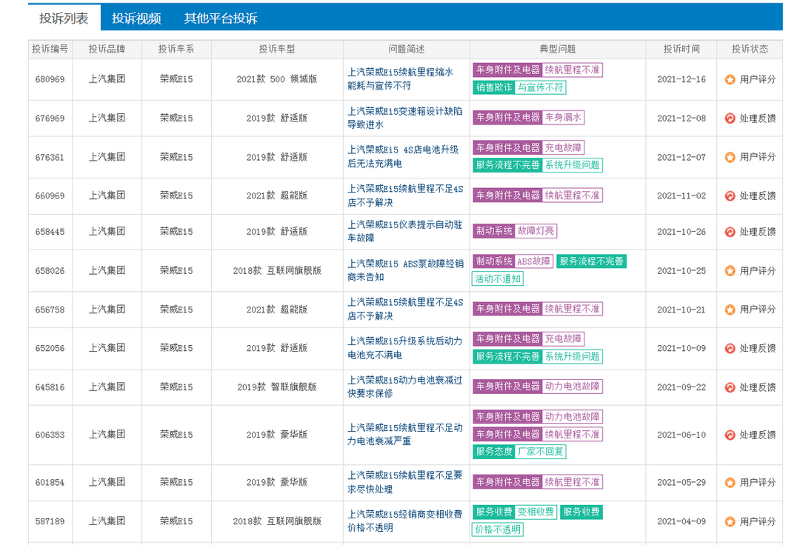Open complaint 上汽荣威Ei5 4S店电池升级后无法充满电

pyautogui.click(x=403, y=156)
